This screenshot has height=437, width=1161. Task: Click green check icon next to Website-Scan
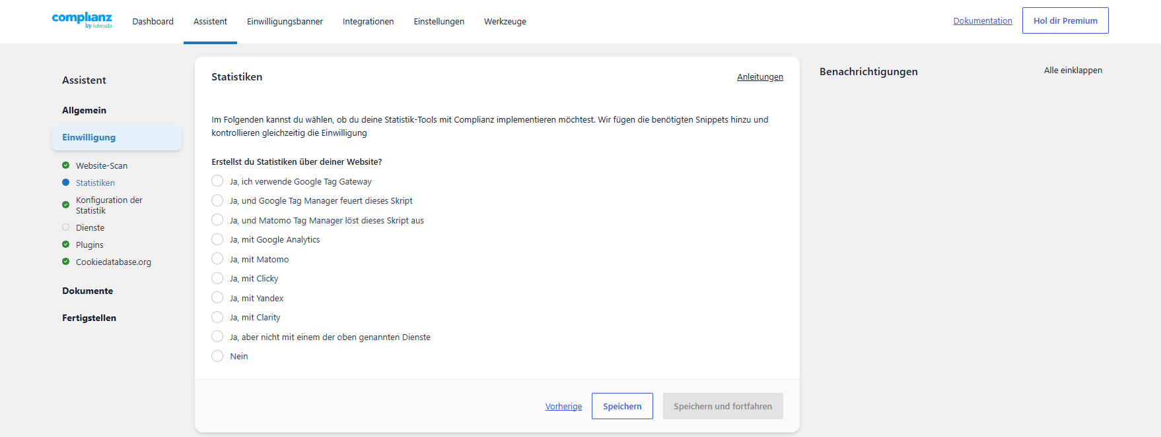(x=65, y=165)
